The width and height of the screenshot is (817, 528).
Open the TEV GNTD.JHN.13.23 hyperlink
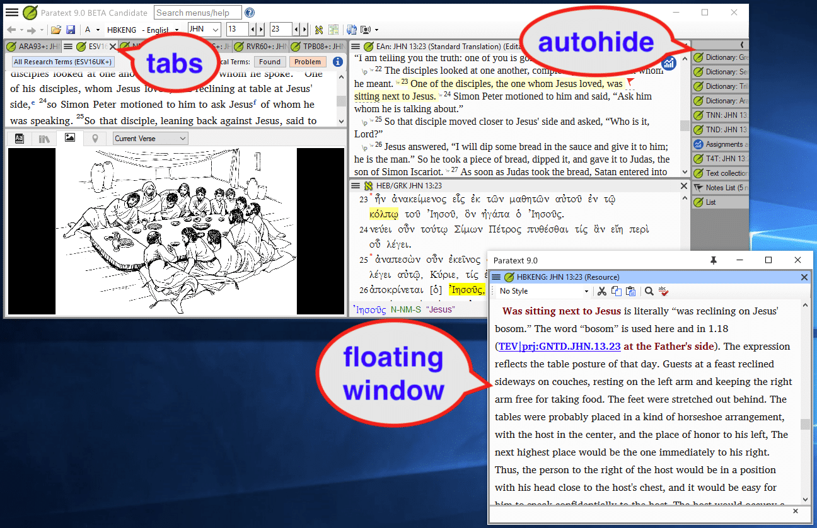click(x=559, y=346)
